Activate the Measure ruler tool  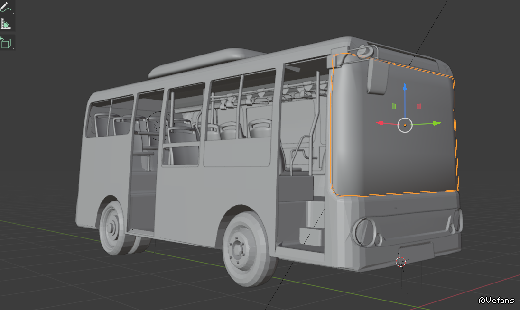[x=7, y=24]
